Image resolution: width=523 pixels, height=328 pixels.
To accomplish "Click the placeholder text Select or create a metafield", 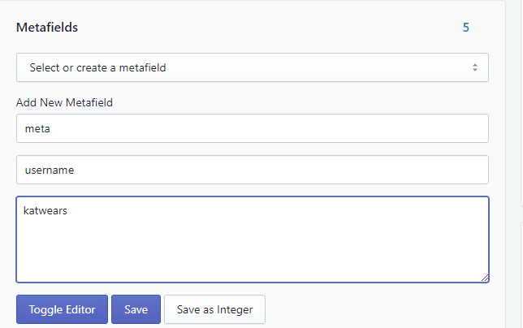I will pyautogui.click(x=97, y=67).
